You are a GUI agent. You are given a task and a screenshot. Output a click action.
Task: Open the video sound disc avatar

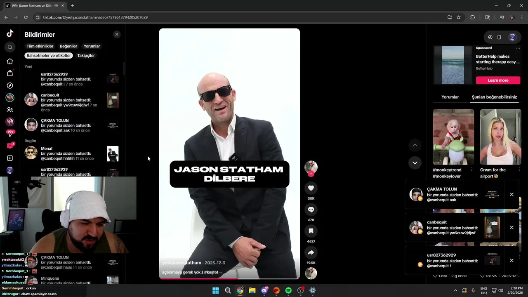coord(311,273)
